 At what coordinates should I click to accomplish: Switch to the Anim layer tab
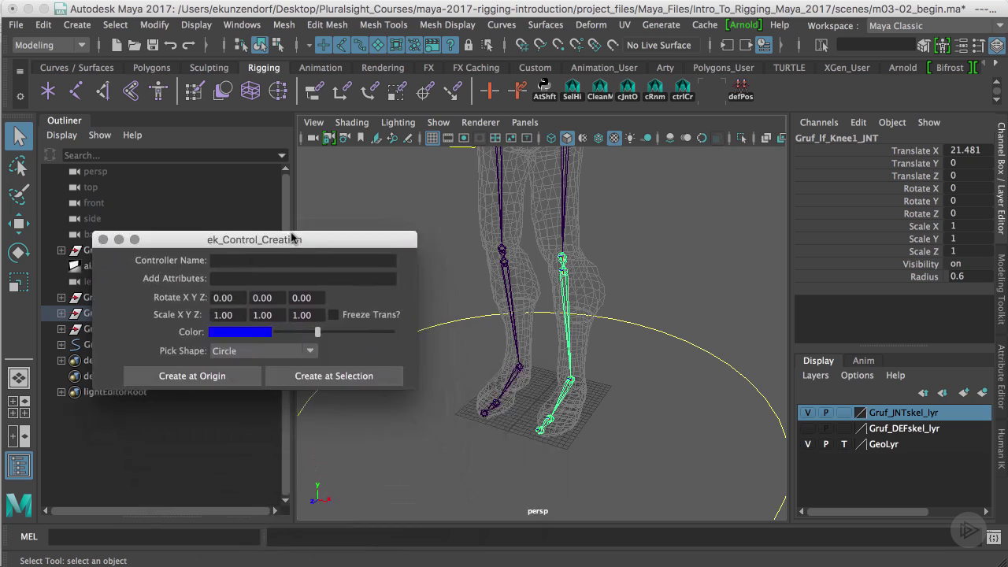click(x=863, y=361)
